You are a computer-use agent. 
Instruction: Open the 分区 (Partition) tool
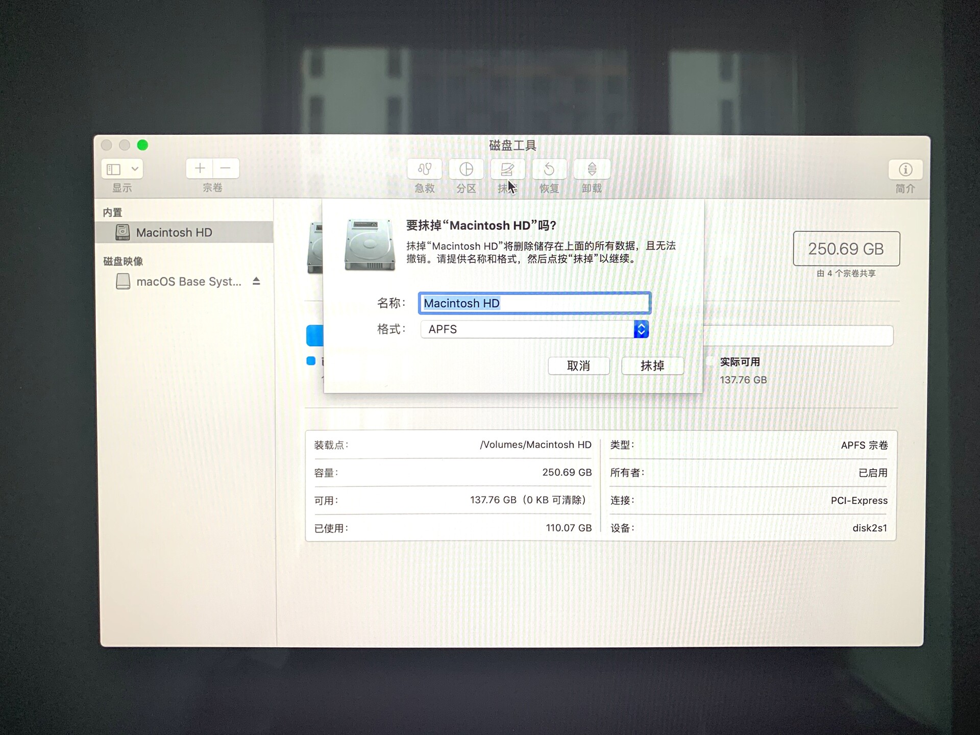point(465,170)
